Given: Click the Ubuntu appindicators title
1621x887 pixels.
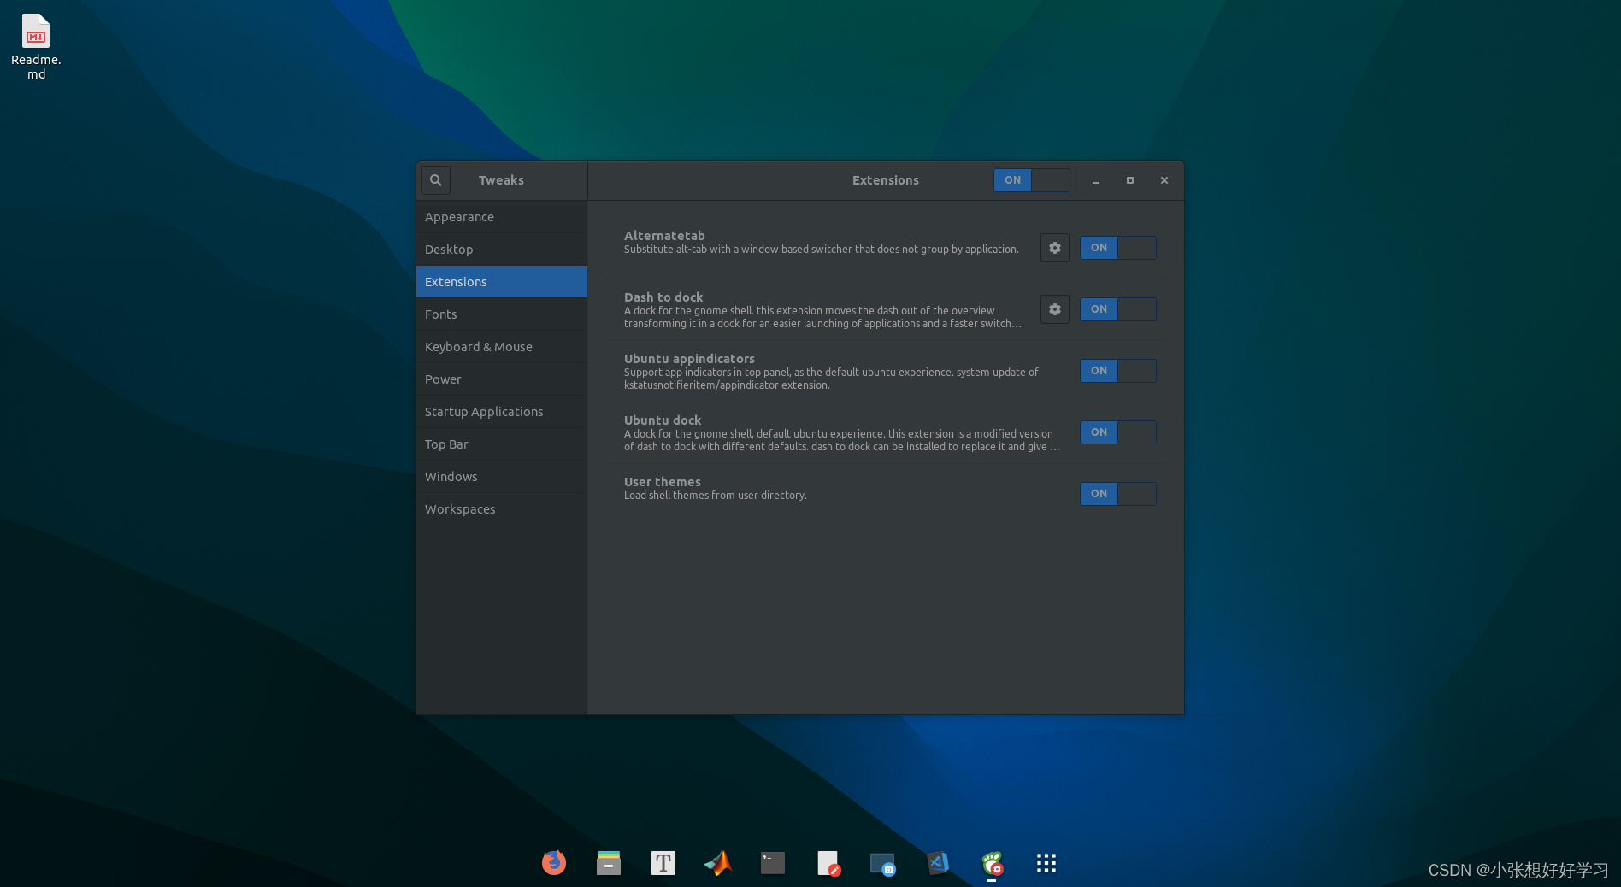Looking at the screenshot, I should 689,359.
